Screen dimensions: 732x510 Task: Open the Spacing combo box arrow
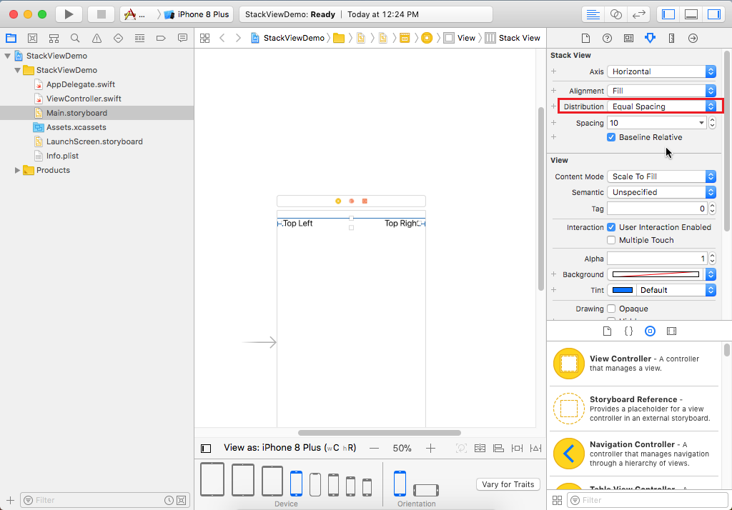pos(701,123)
